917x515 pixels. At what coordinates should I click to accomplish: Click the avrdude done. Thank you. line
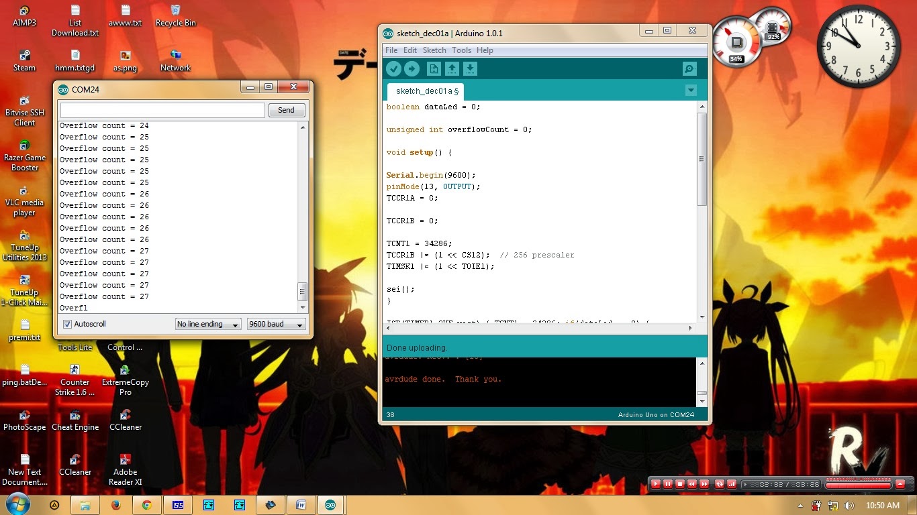click(443, 380)
